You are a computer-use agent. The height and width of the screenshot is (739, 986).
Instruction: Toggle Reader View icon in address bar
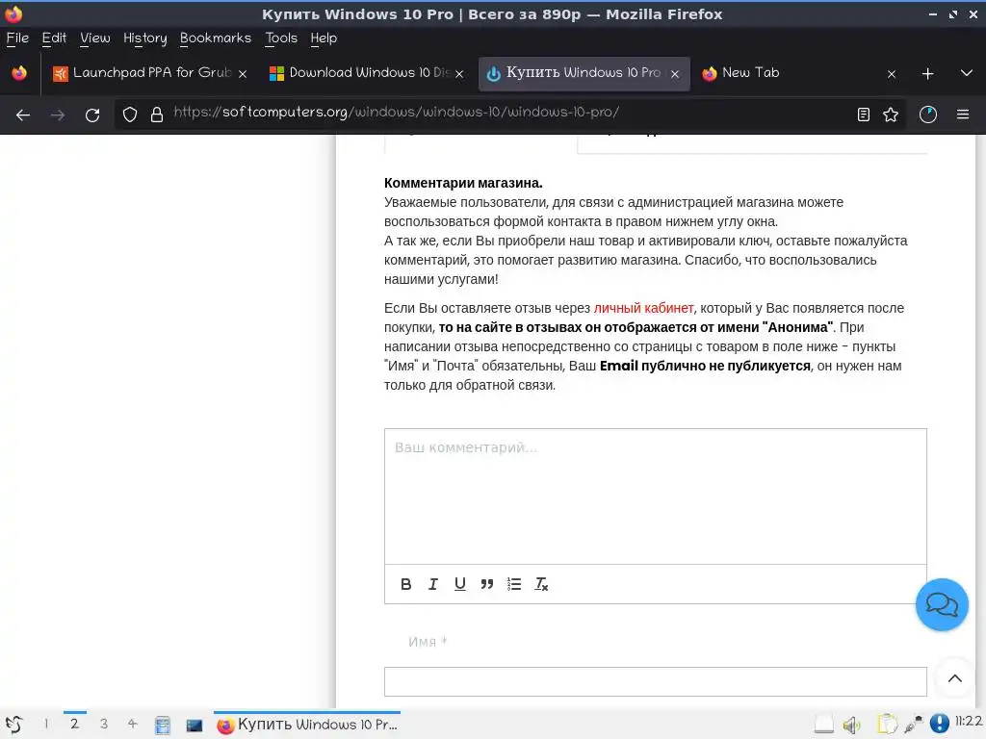point(864,115)
